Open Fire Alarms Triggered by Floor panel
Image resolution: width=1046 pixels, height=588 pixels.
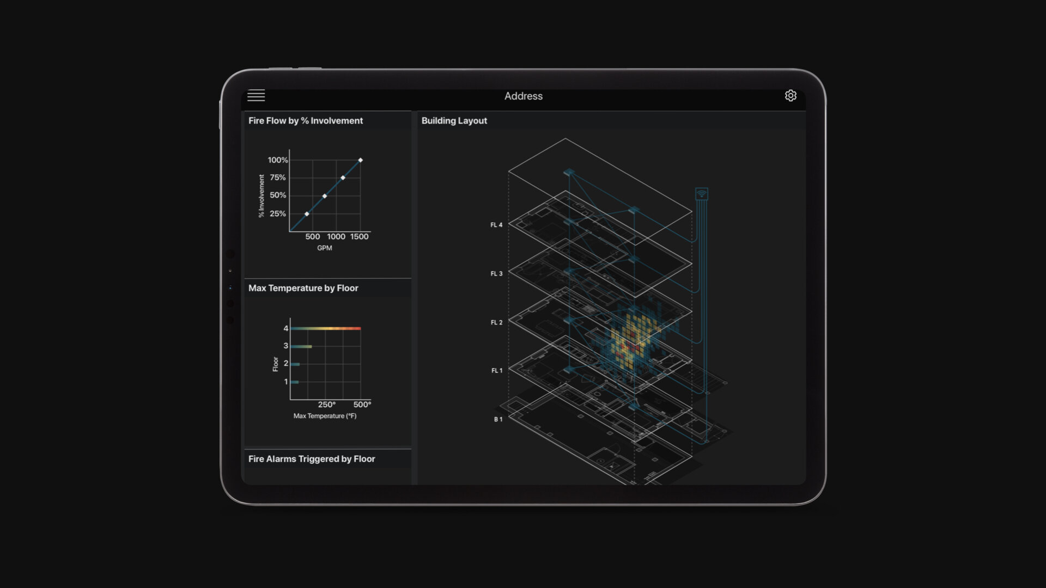pos(312,459)
